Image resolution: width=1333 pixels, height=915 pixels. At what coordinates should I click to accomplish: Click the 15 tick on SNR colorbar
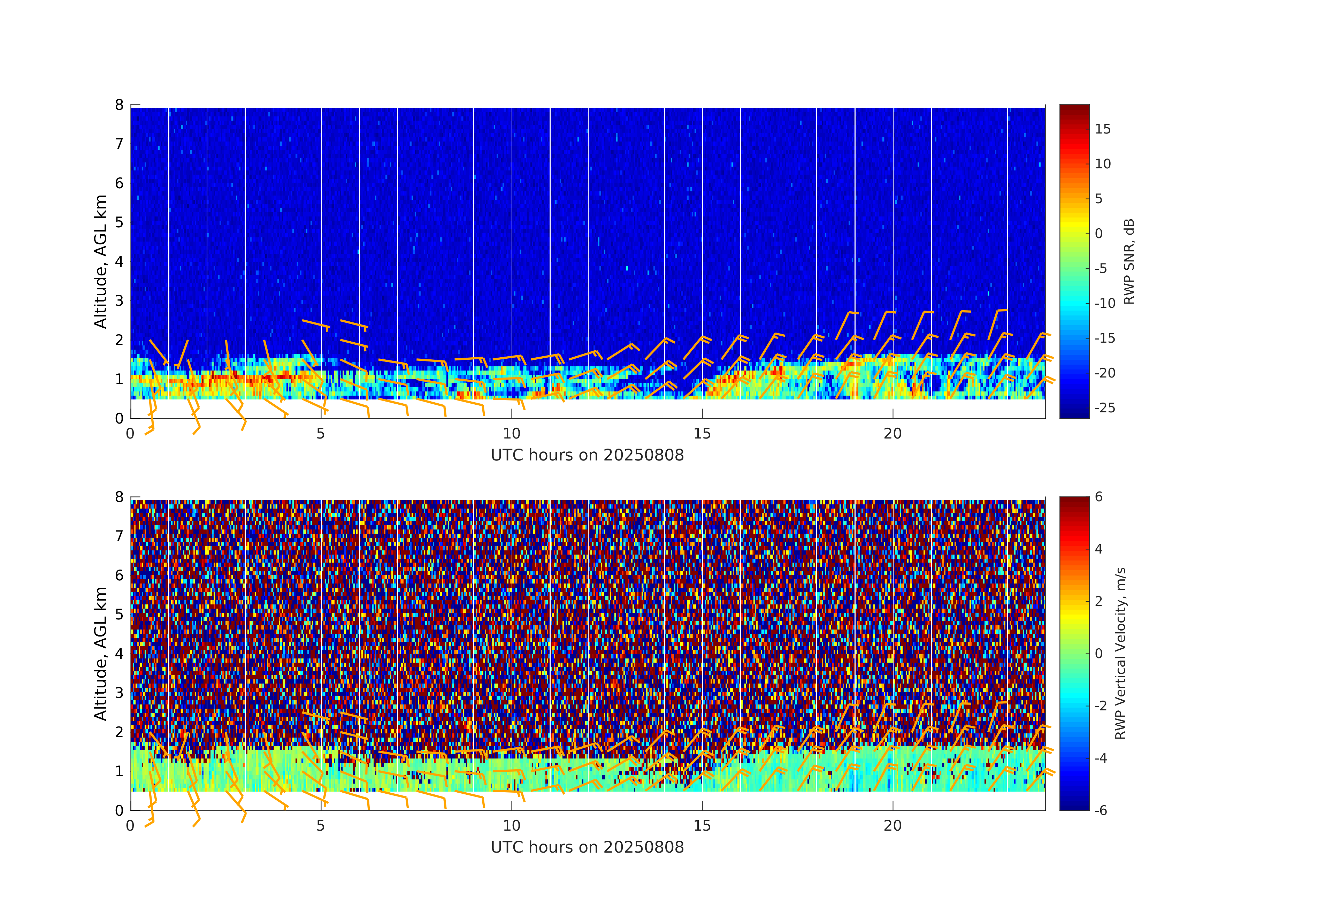tap(1102, 129)
